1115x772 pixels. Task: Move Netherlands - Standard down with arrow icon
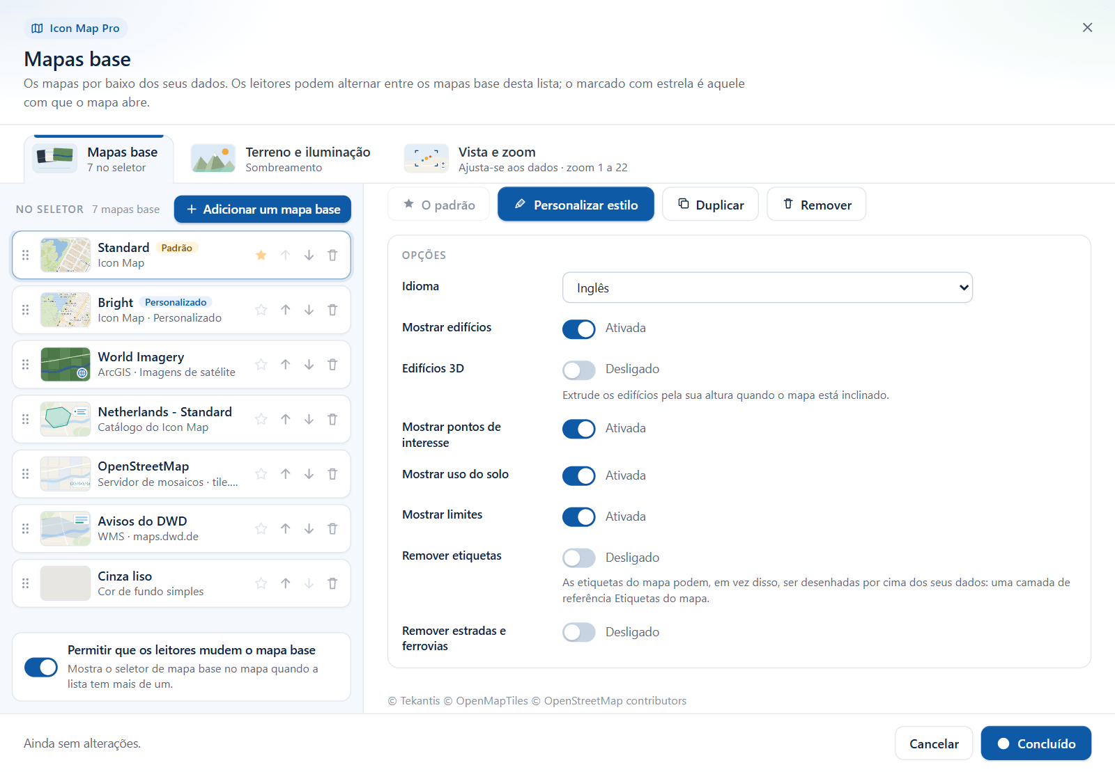click(x=309, y=419)
